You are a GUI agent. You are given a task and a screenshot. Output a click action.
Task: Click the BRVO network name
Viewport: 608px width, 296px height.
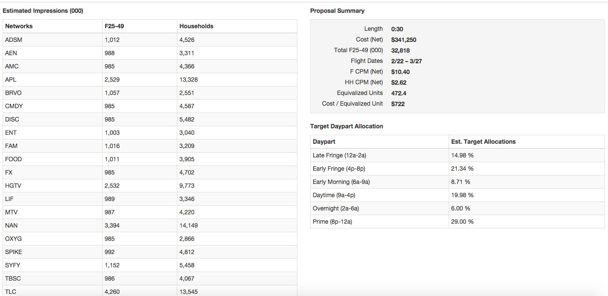coord(13,93)
